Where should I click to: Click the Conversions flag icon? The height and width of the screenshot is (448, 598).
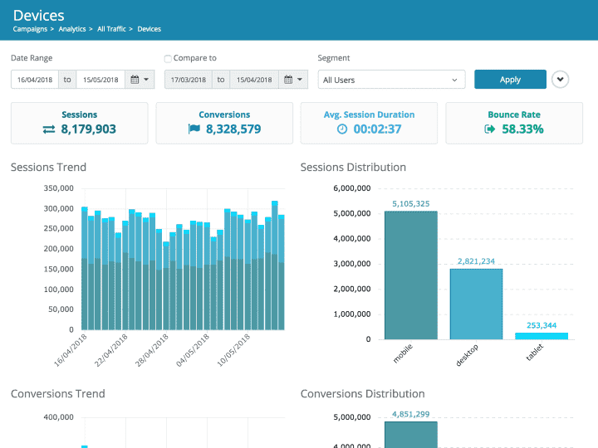(x=194, y=129)
